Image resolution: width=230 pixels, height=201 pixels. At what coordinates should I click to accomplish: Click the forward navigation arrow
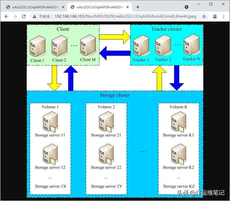(15, 16)
